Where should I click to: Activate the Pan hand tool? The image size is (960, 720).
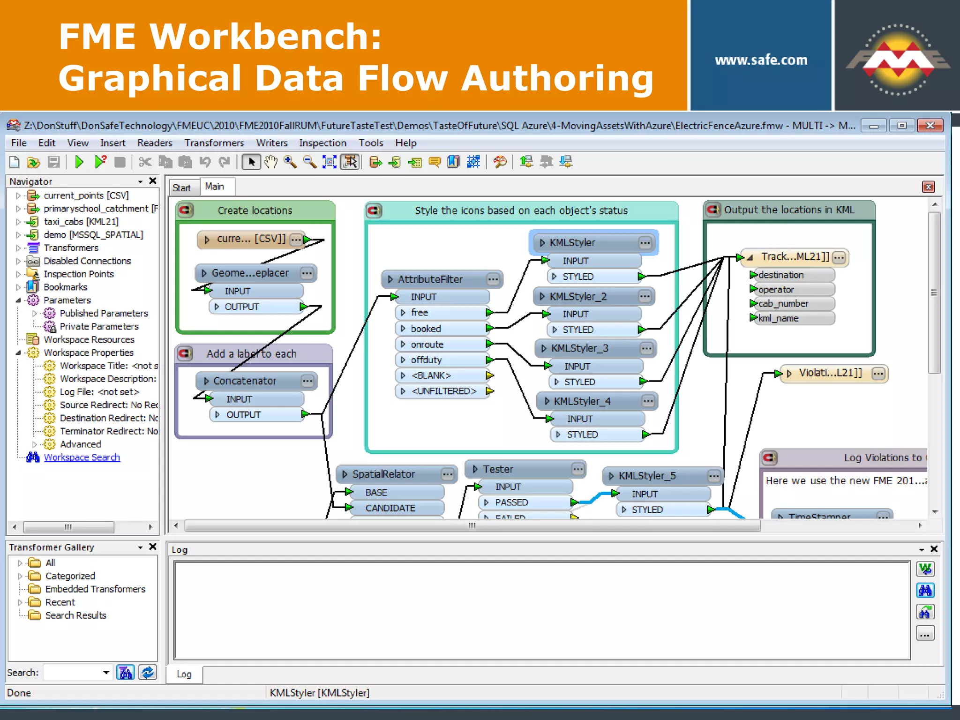pos(271,162)
